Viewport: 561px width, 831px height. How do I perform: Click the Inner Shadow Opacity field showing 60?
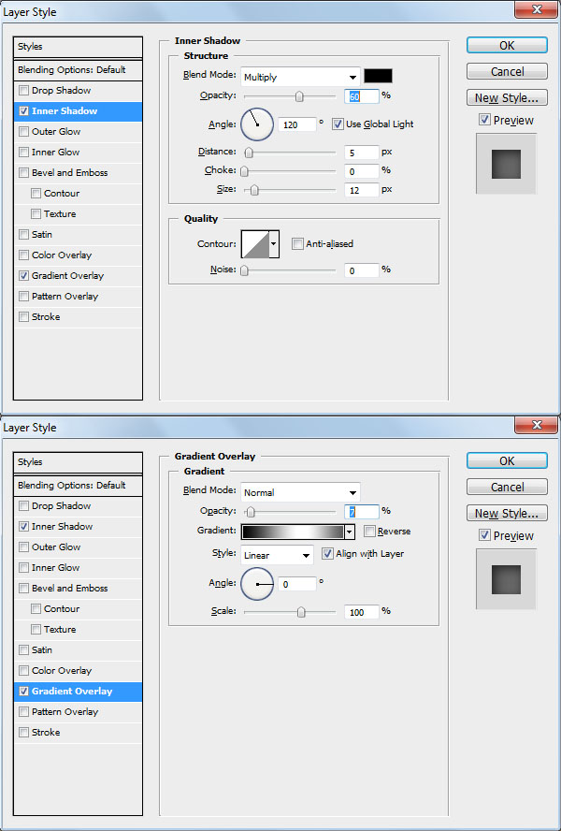pyautogui.click(x=361, y=96)
